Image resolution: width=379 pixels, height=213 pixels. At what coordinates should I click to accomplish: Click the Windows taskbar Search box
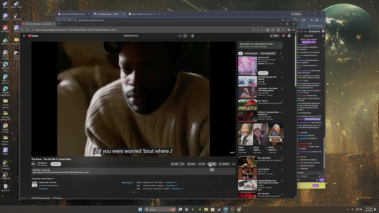coord(160,209)
